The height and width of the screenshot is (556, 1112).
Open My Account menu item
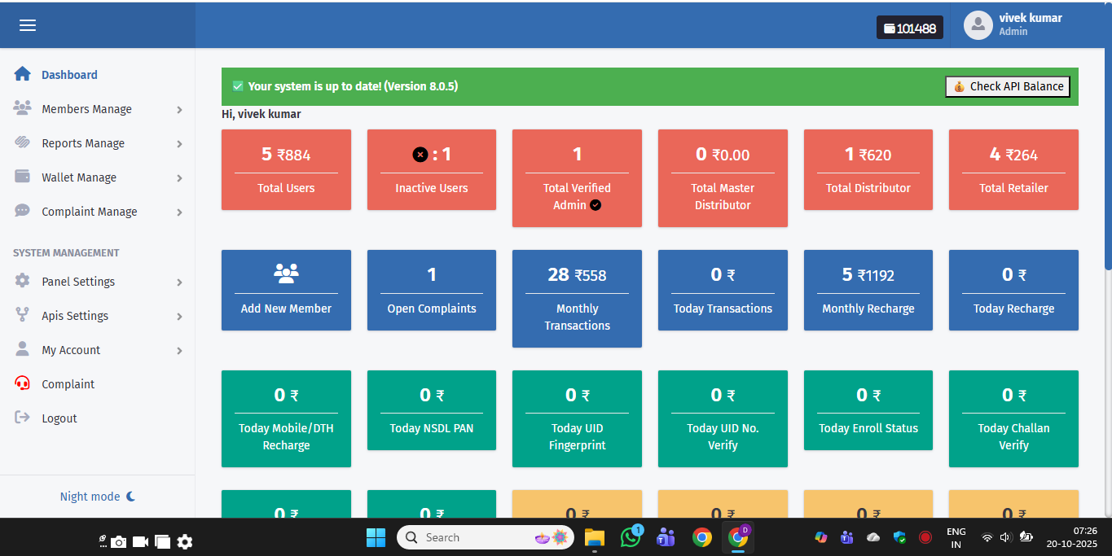[x=71, y=350]
